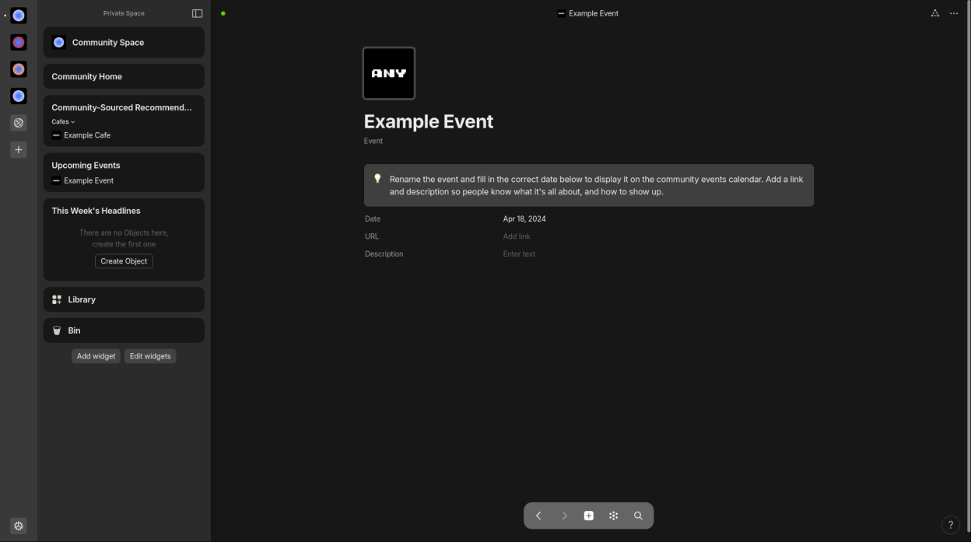The image size is (971, 542).
Task: Open the Community-Sourced Recommendations widget title
Action: coord(121,107)
